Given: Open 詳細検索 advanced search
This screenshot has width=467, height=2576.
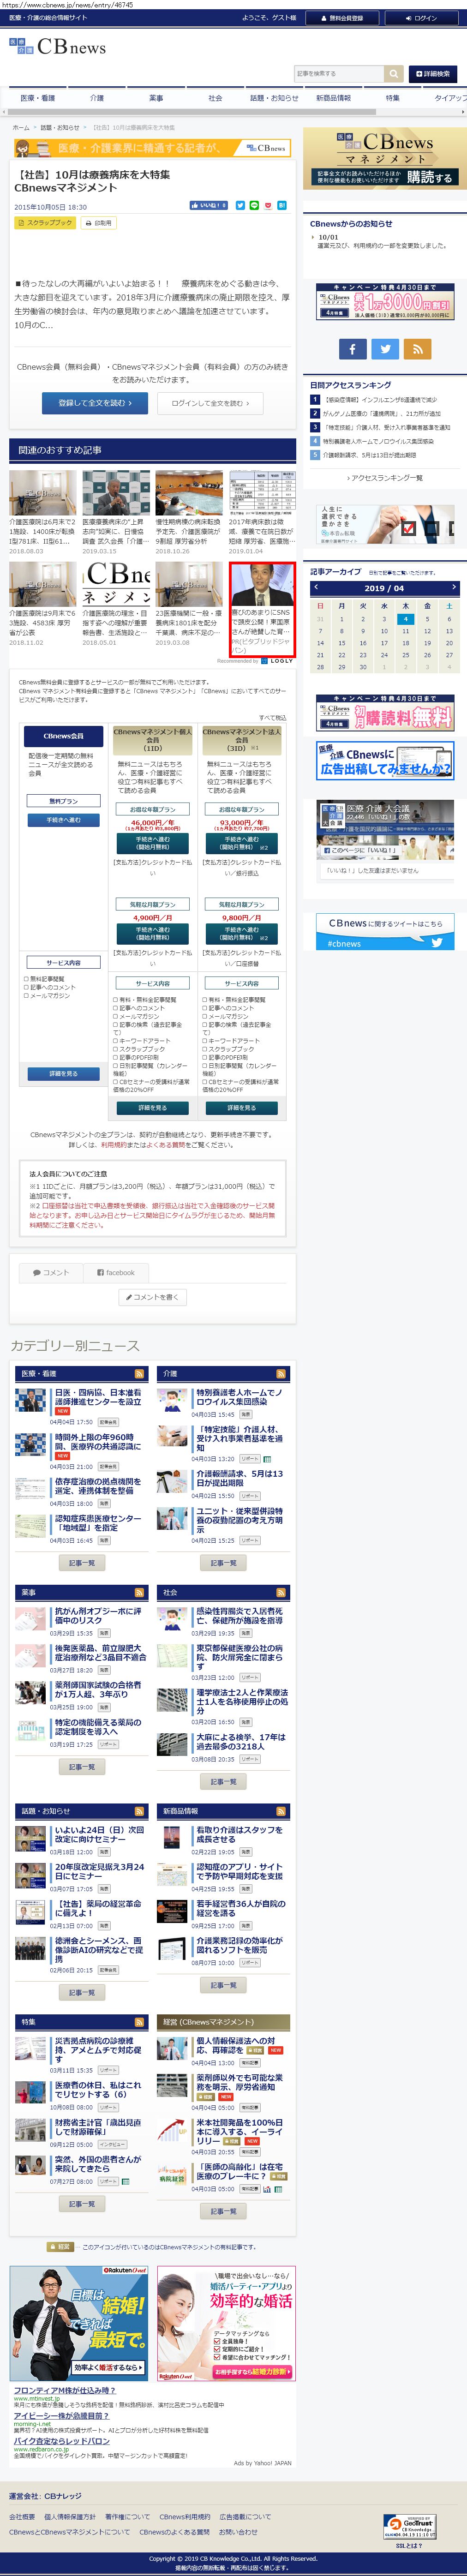Looking at the screenshot, I should [432, 73].
